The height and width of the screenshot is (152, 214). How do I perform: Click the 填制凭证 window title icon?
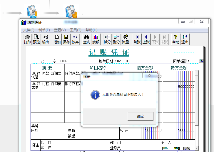[24, 23]
